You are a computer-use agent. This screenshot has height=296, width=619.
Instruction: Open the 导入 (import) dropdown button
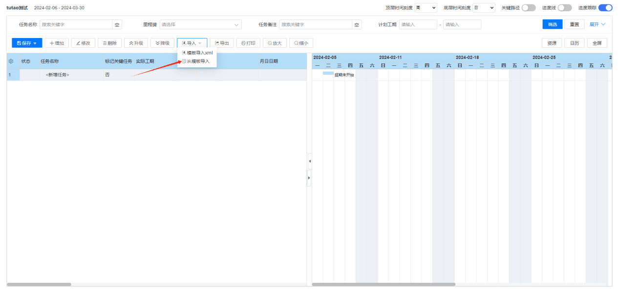(192, 43)
